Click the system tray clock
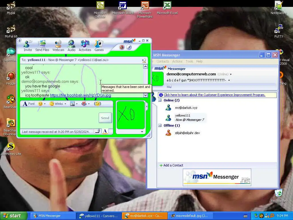Viewport: 293px width, 220px height. 282,216
